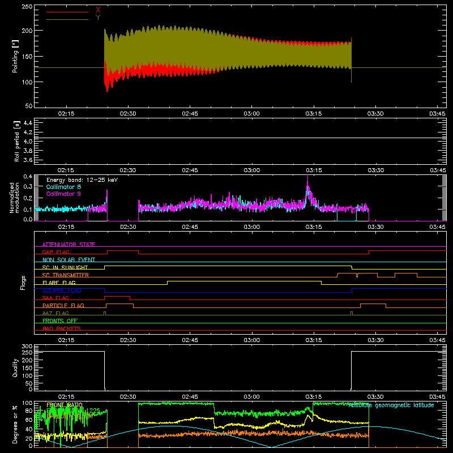The image size is (453, 453).
Task: Click the 200 tick on the Pointing axis
Action: [27, 31]
